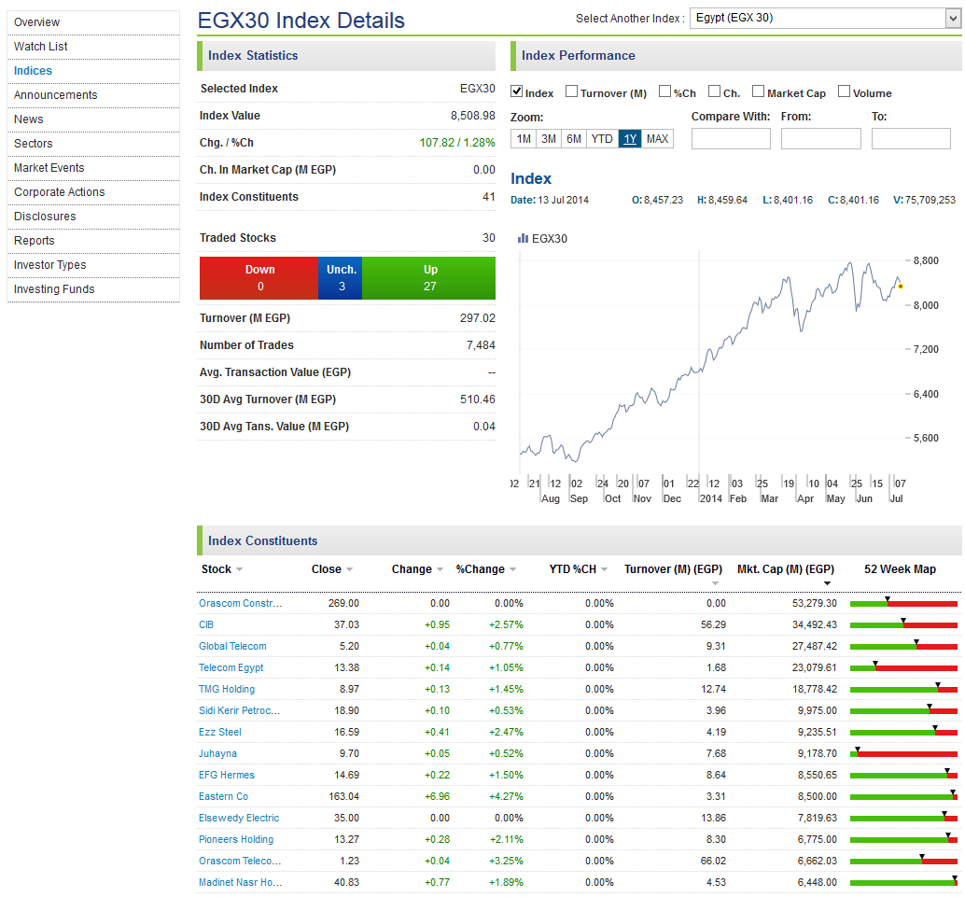
Task: Open the CIB stock page
Action: pos(206,624)
